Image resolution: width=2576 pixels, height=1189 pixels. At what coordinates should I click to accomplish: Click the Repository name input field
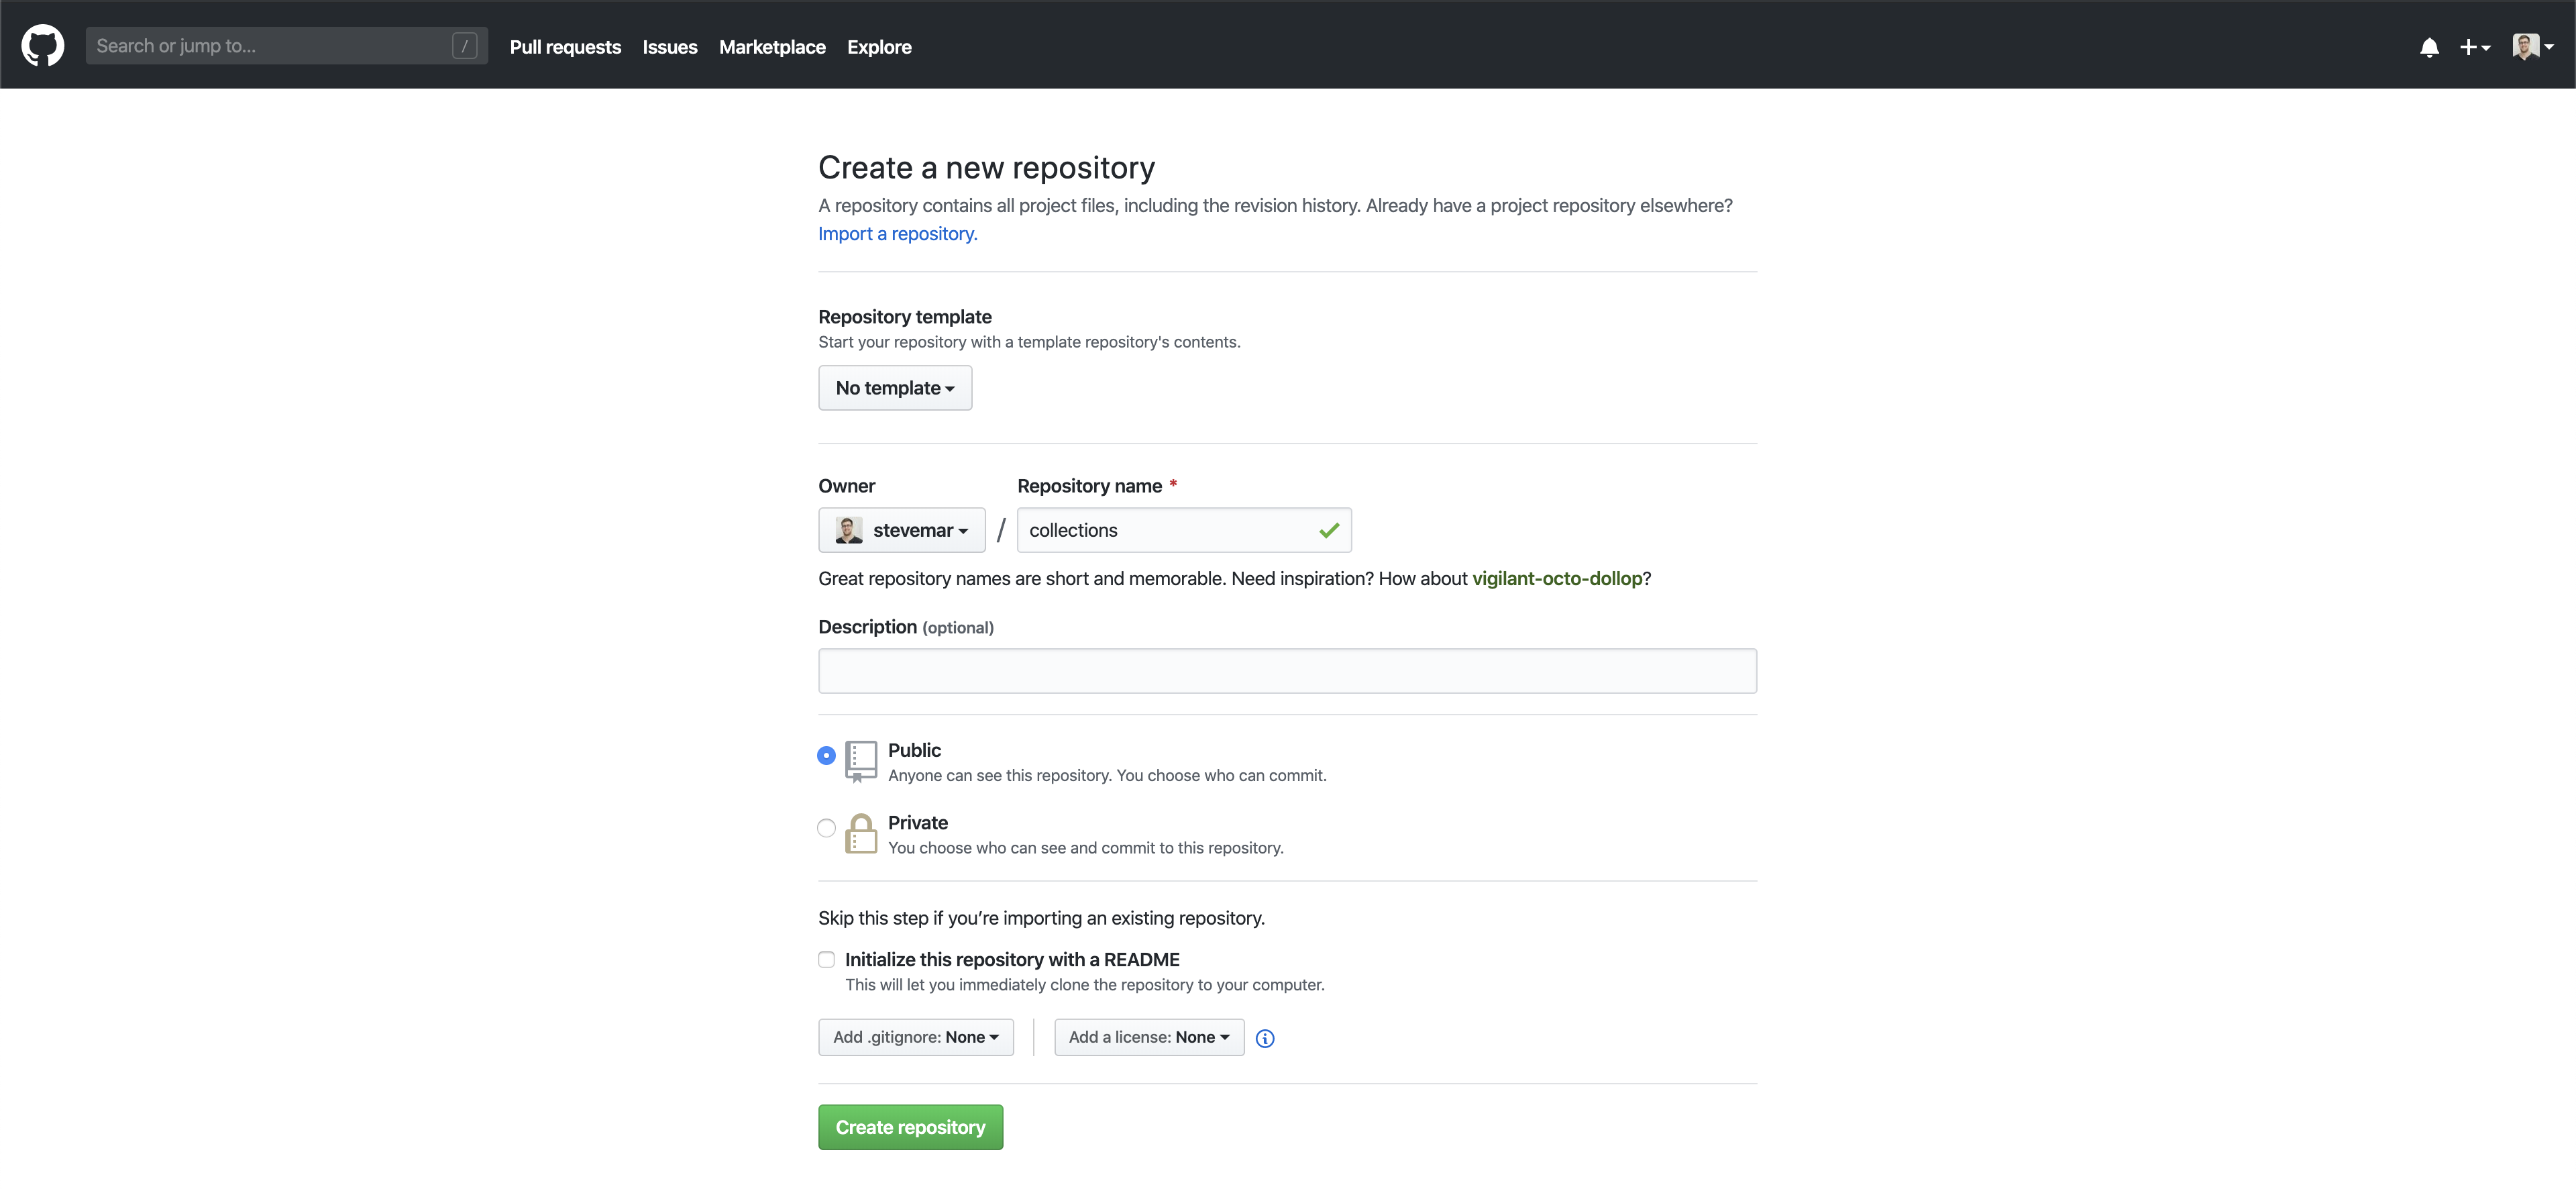[x=1184, y=530]
